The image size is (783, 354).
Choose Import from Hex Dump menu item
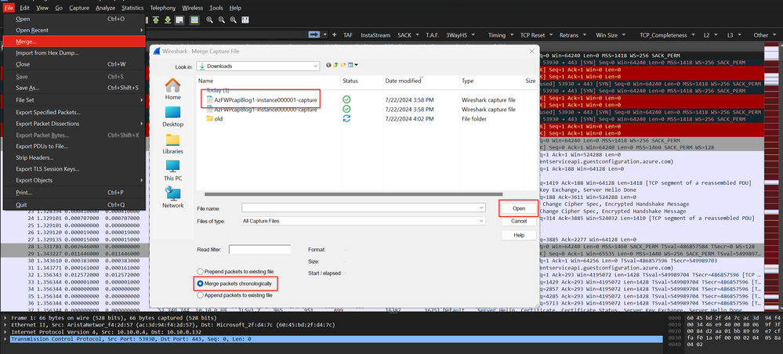pyautogui.click(x=74, y=53)
